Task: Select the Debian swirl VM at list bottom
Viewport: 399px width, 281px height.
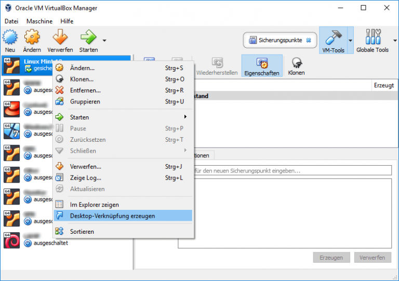Action: point(12,240)
